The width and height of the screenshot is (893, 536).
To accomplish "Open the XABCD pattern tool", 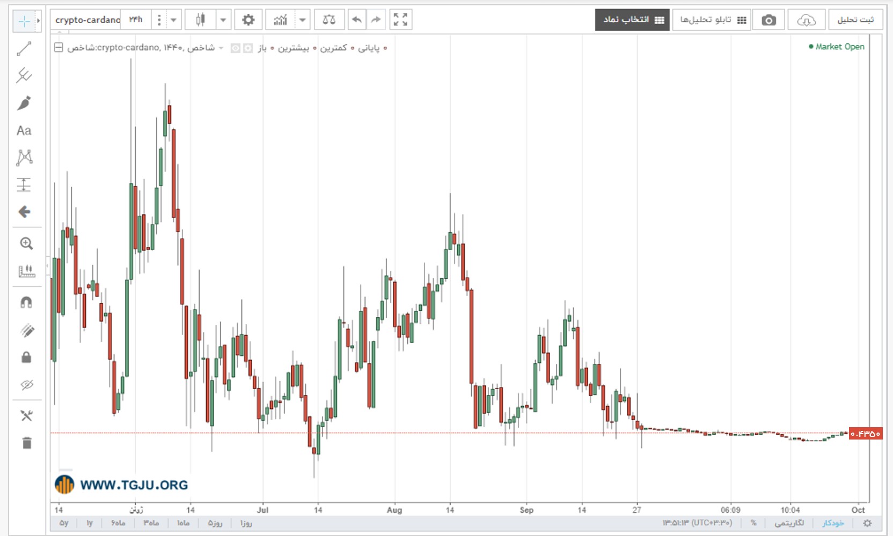I will click(x=24, y=158).
